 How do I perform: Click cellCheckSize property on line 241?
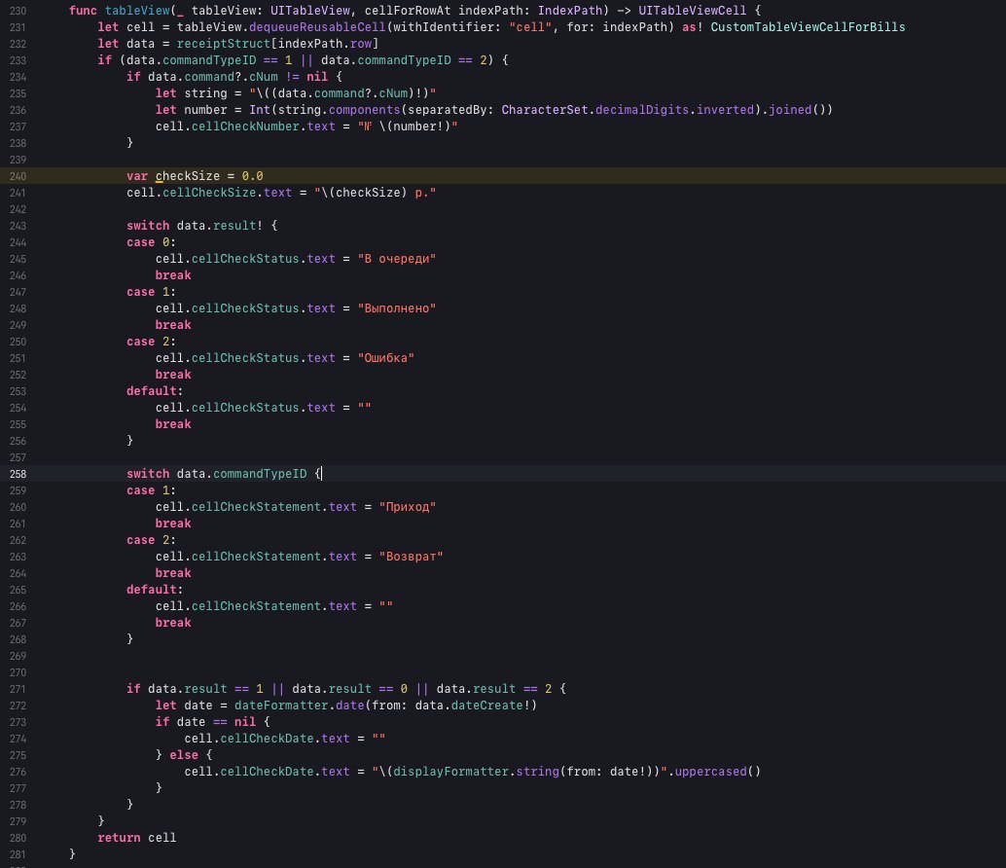click(209, 193)
